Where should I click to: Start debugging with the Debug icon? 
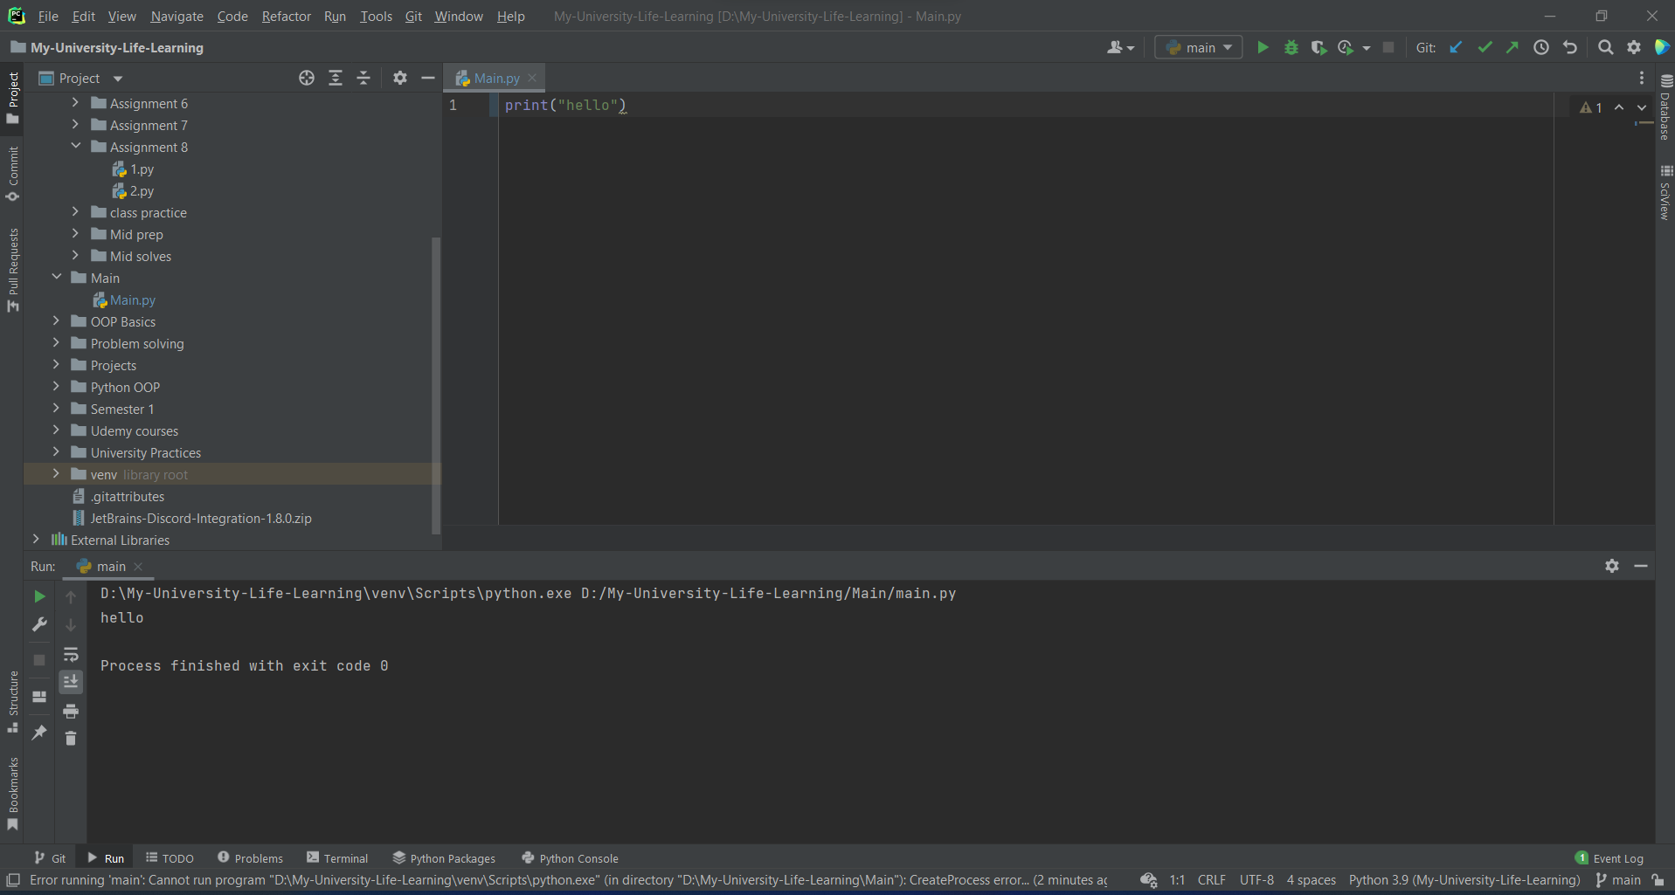click(x=1291, y=47)
